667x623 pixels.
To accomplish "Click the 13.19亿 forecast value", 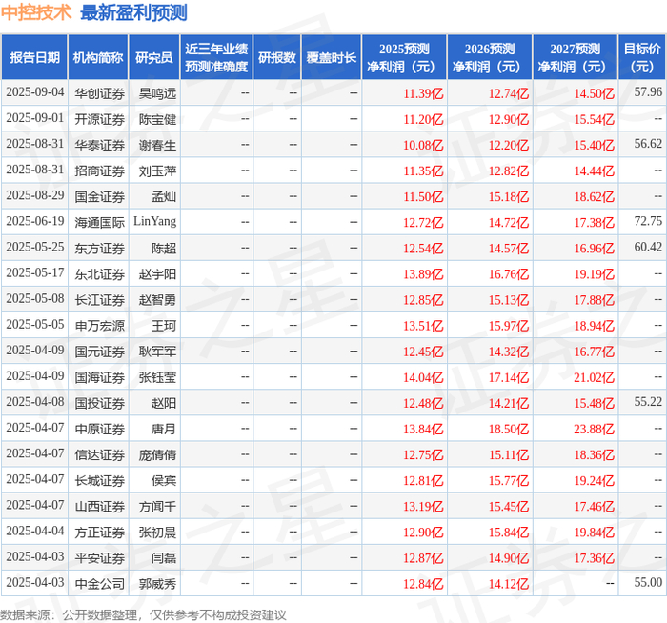I will click(423, 507).
